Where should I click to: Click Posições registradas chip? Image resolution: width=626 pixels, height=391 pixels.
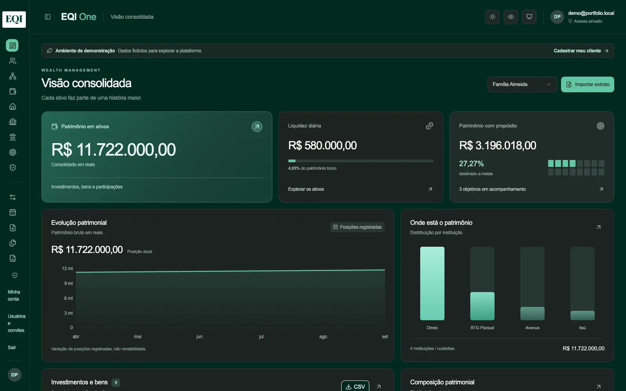357,227
